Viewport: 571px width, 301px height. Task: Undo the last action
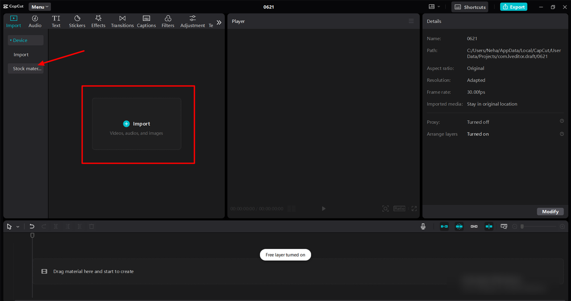32,227
